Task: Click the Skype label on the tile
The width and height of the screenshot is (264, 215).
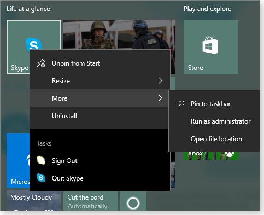Action: click(19, 68)
